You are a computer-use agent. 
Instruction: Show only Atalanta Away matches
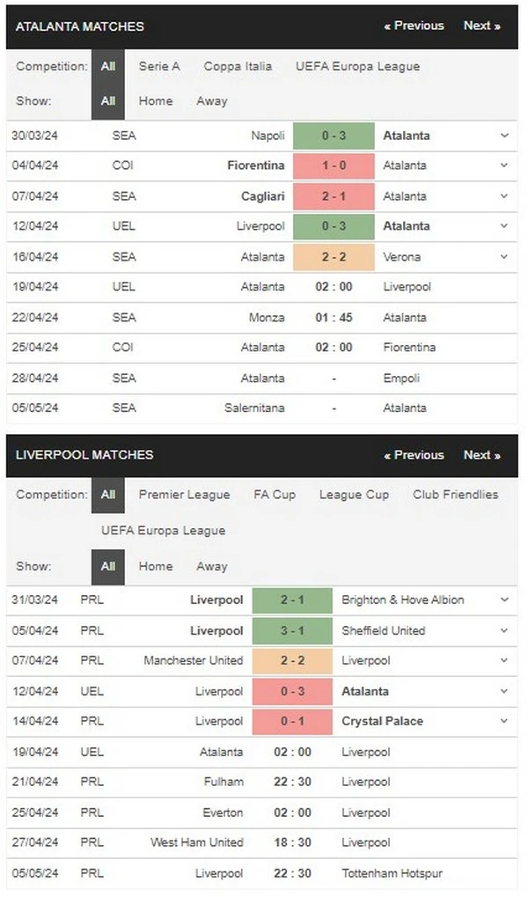pos(212,100)
